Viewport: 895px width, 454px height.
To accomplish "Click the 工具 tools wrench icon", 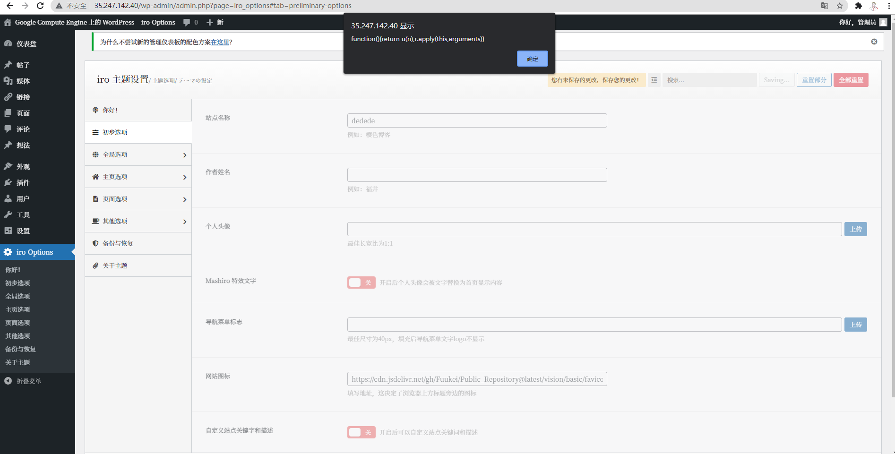I will pos(9,214).
